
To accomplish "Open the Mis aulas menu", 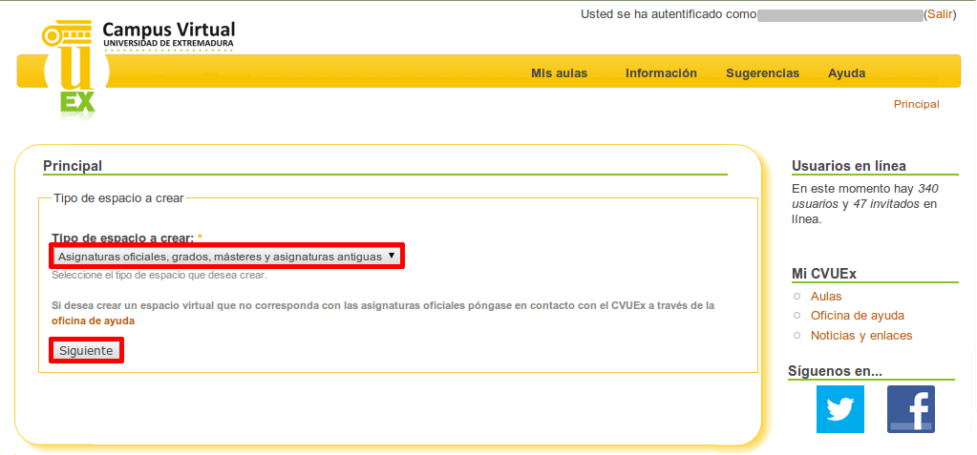I will point(559,73).
